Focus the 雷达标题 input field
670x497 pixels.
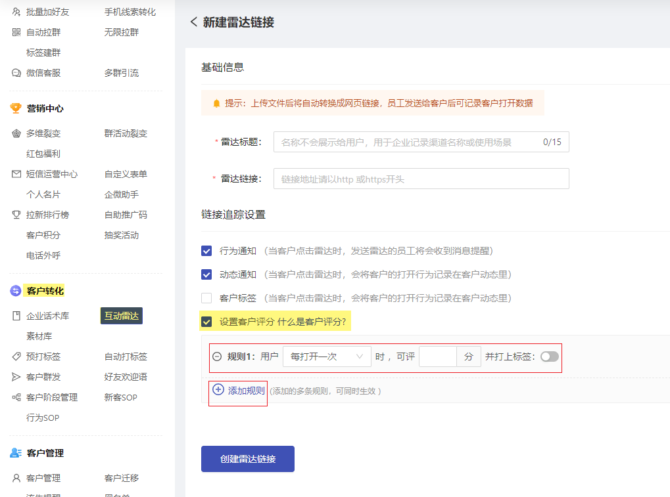tap(421, 142)
